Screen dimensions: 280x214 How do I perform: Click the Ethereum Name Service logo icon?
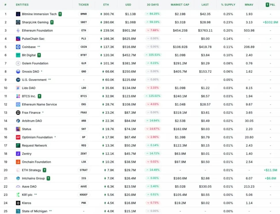tap(18, 104)
